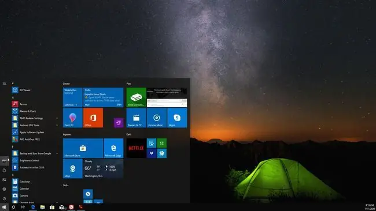The height and width of the screenshot is (211, 376).
Task: Open the Weather tile for Washington, D.C.
Action: [104, 168]
